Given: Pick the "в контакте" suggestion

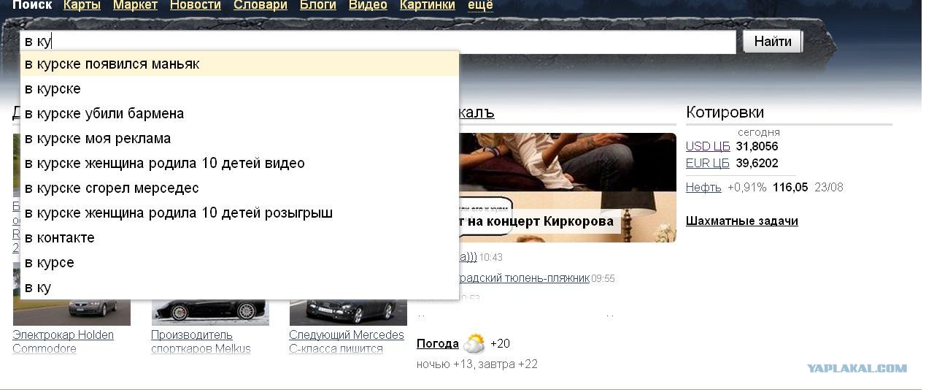Looking at the screenshot, I should [x=60, y=238].
